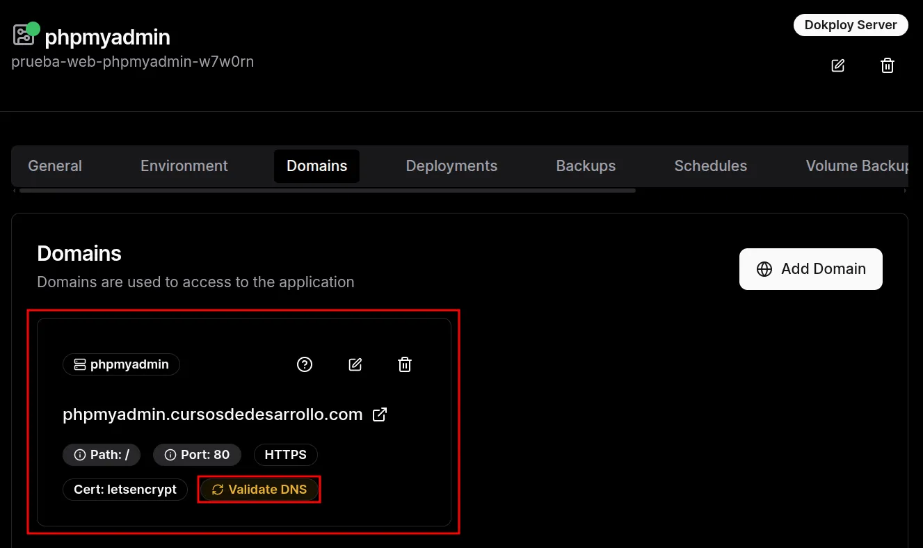Click the phpmyadmin application logo icon
The image size is (923, 548).
23,33
